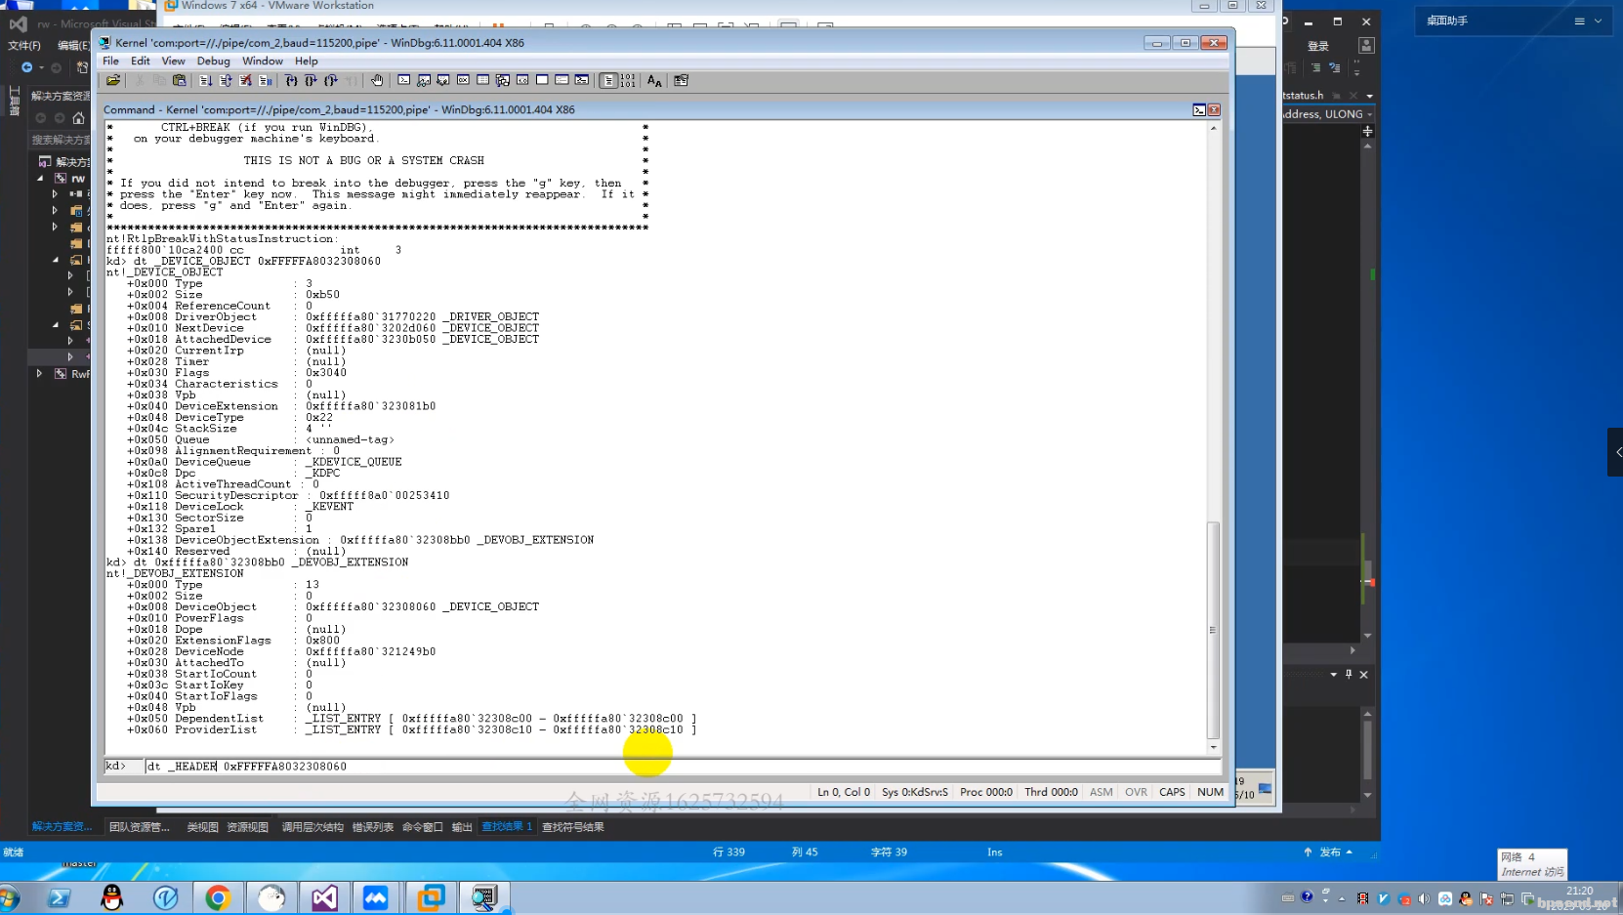Toggle auto-hide pin on Visual Studio panel

(1349, 674)
